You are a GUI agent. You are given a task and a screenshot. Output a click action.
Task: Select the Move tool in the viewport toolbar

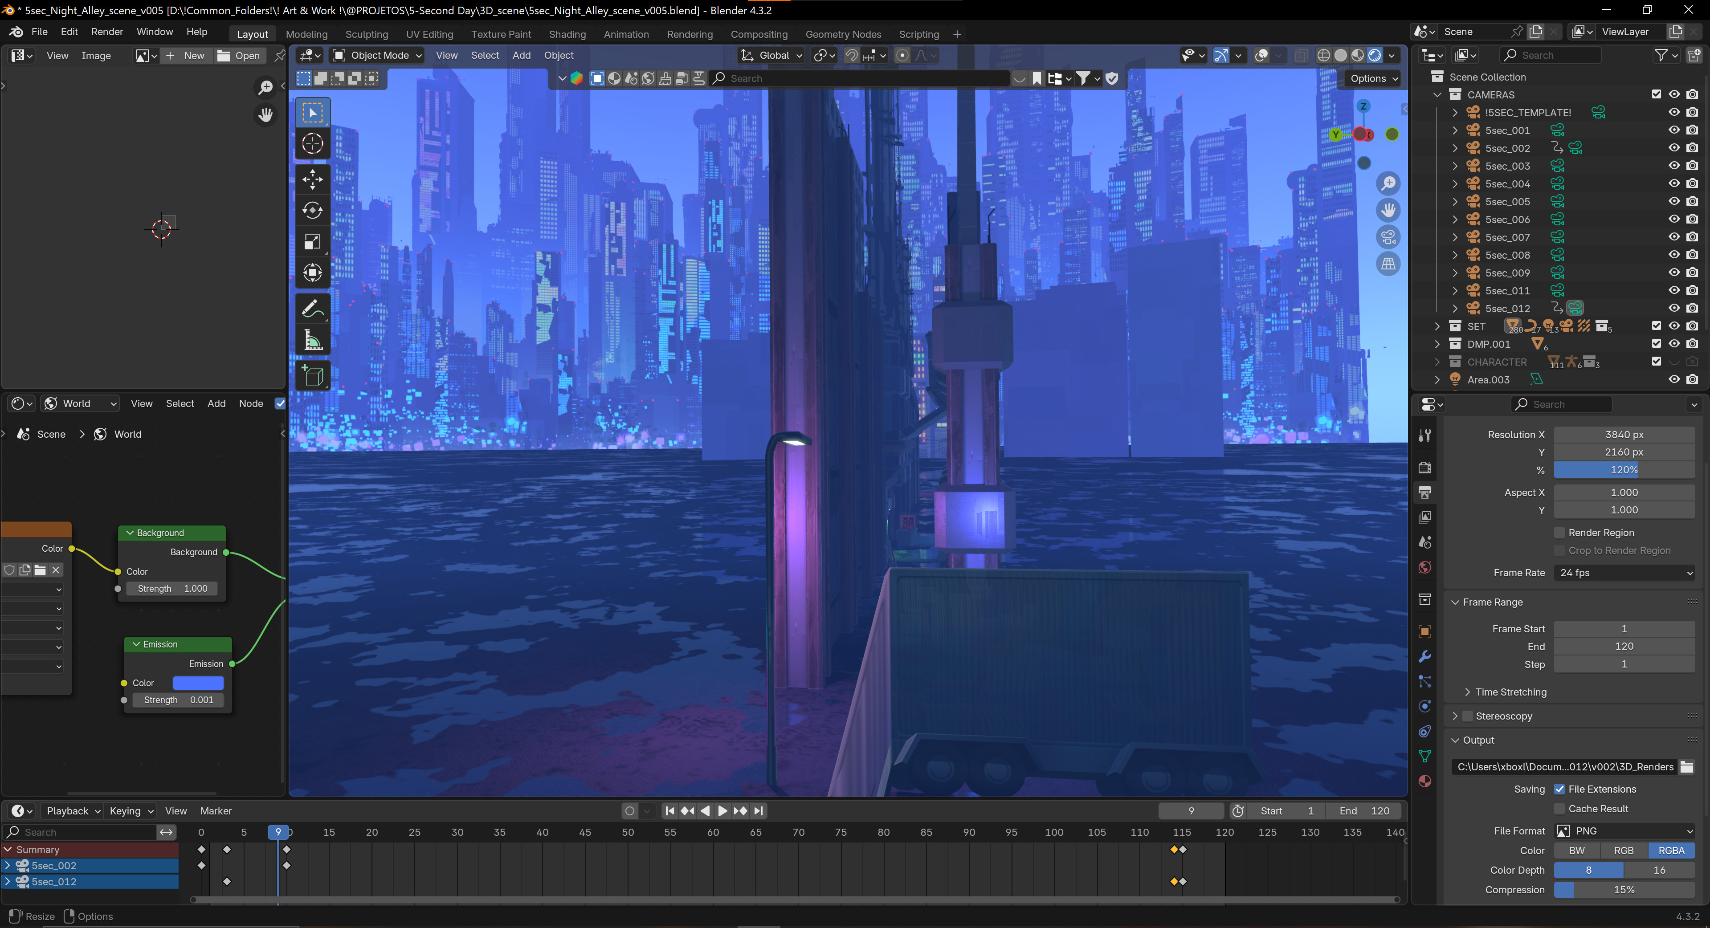pyautogui.click(x=312, y=179)
